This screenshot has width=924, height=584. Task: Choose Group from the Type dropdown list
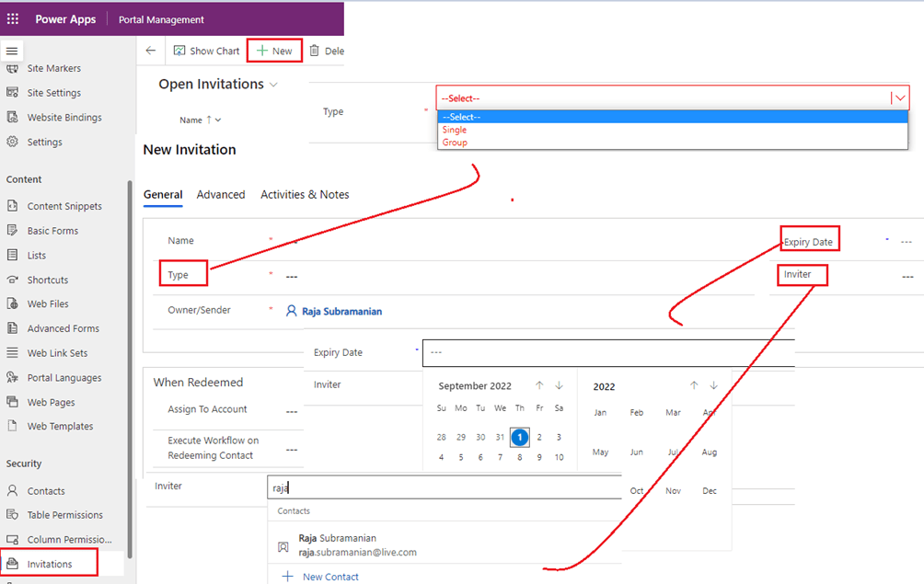(455, 143)
